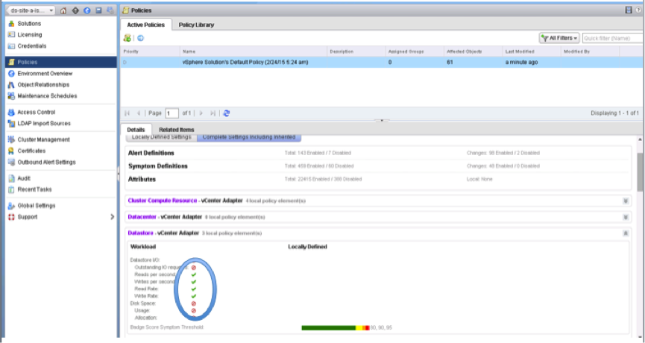Open the help icon in Policies header
The height and width of the screenshot is (343, 645).
point(638,9)
